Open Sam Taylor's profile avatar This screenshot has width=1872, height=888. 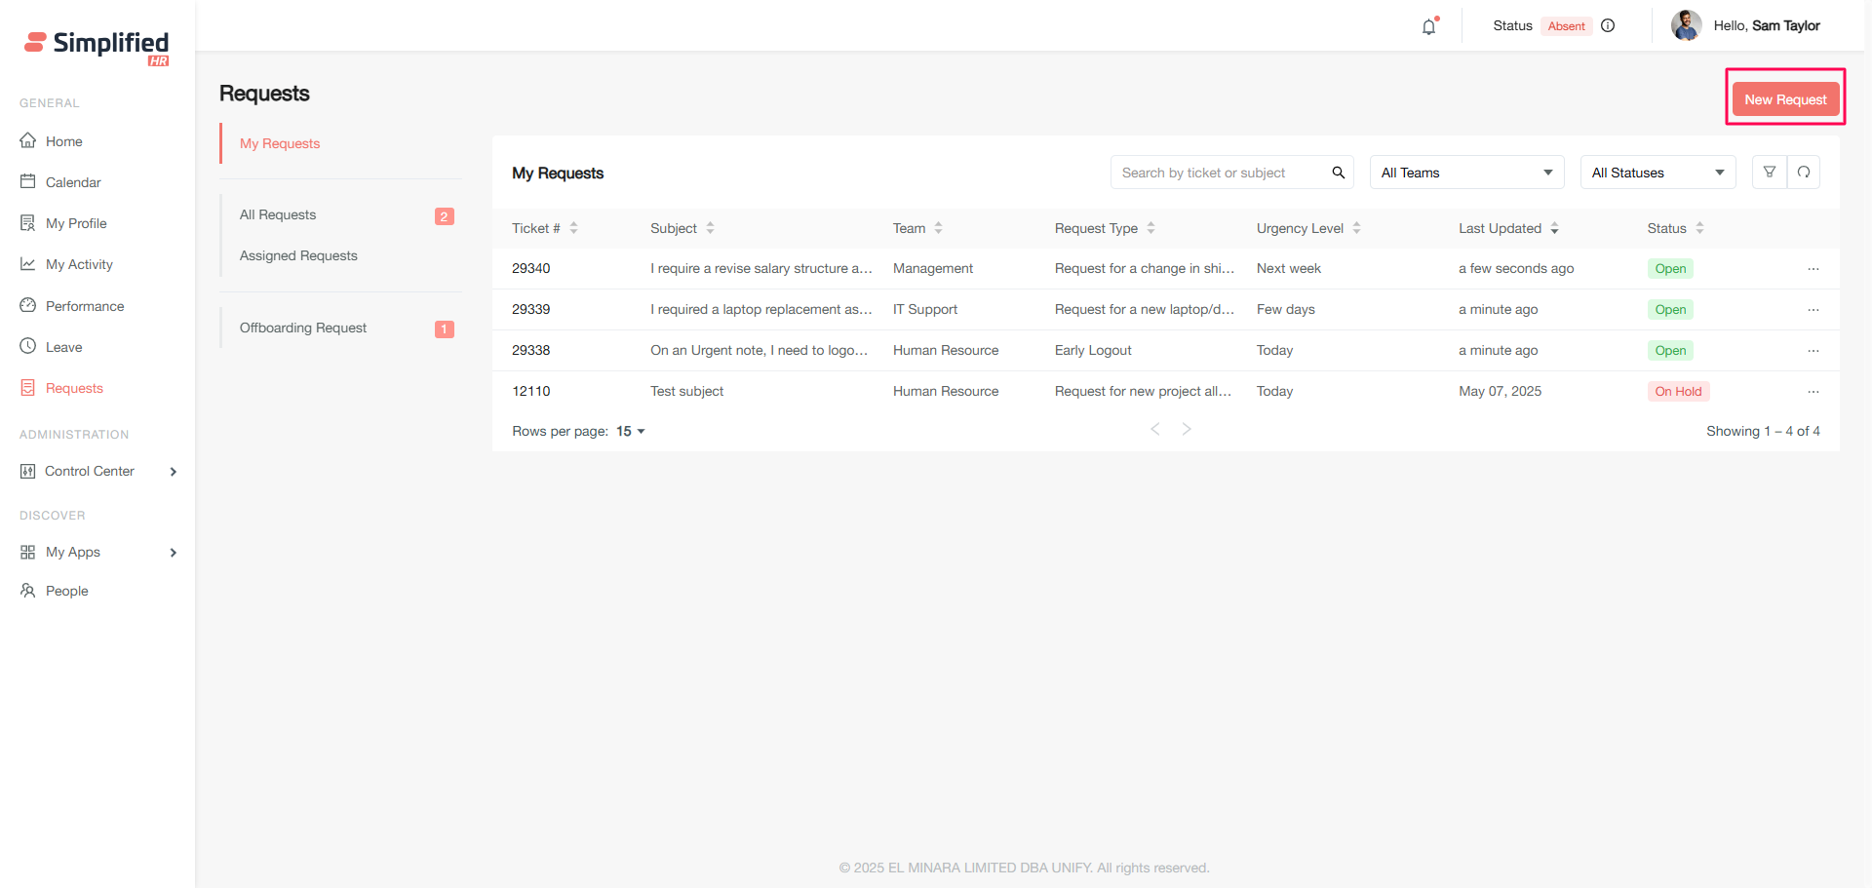[1686, 25]
